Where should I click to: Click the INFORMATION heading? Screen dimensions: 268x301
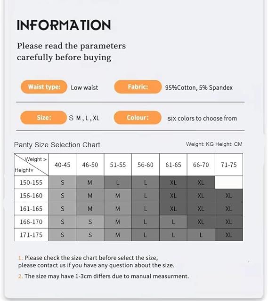pyautogui.click(x=64, y=25)
